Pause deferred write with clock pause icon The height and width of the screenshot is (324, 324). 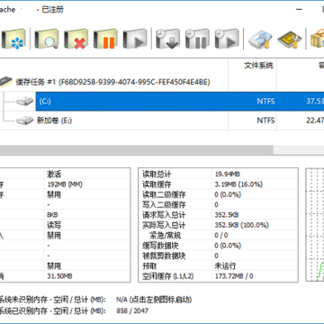[x=197, y=39]
